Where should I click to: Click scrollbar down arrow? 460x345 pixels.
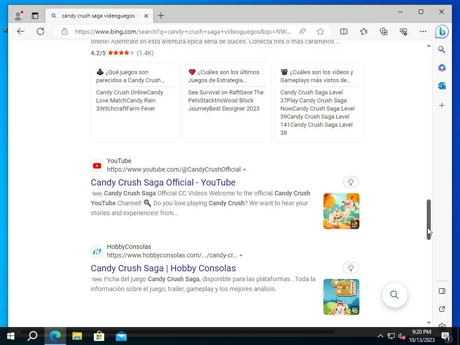pyautogui.click(x=429, y=323)
